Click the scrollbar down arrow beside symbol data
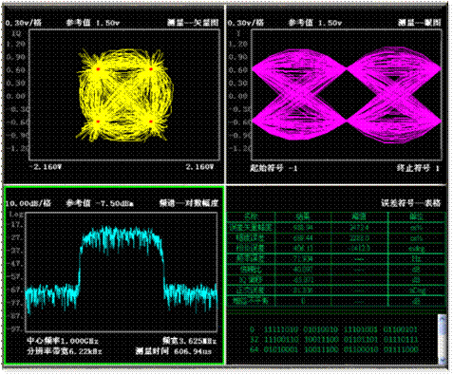Viewport: 453px width, 375px height. coord(443,360)
